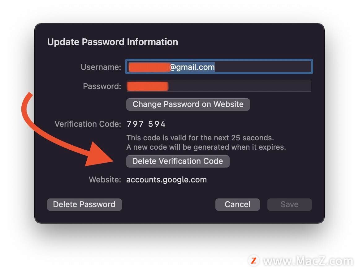
Task: Focus the Username input field
Action: (x=219, y=66)
